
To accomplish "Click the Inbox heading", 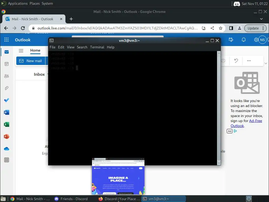I will [x=39, y=74].
